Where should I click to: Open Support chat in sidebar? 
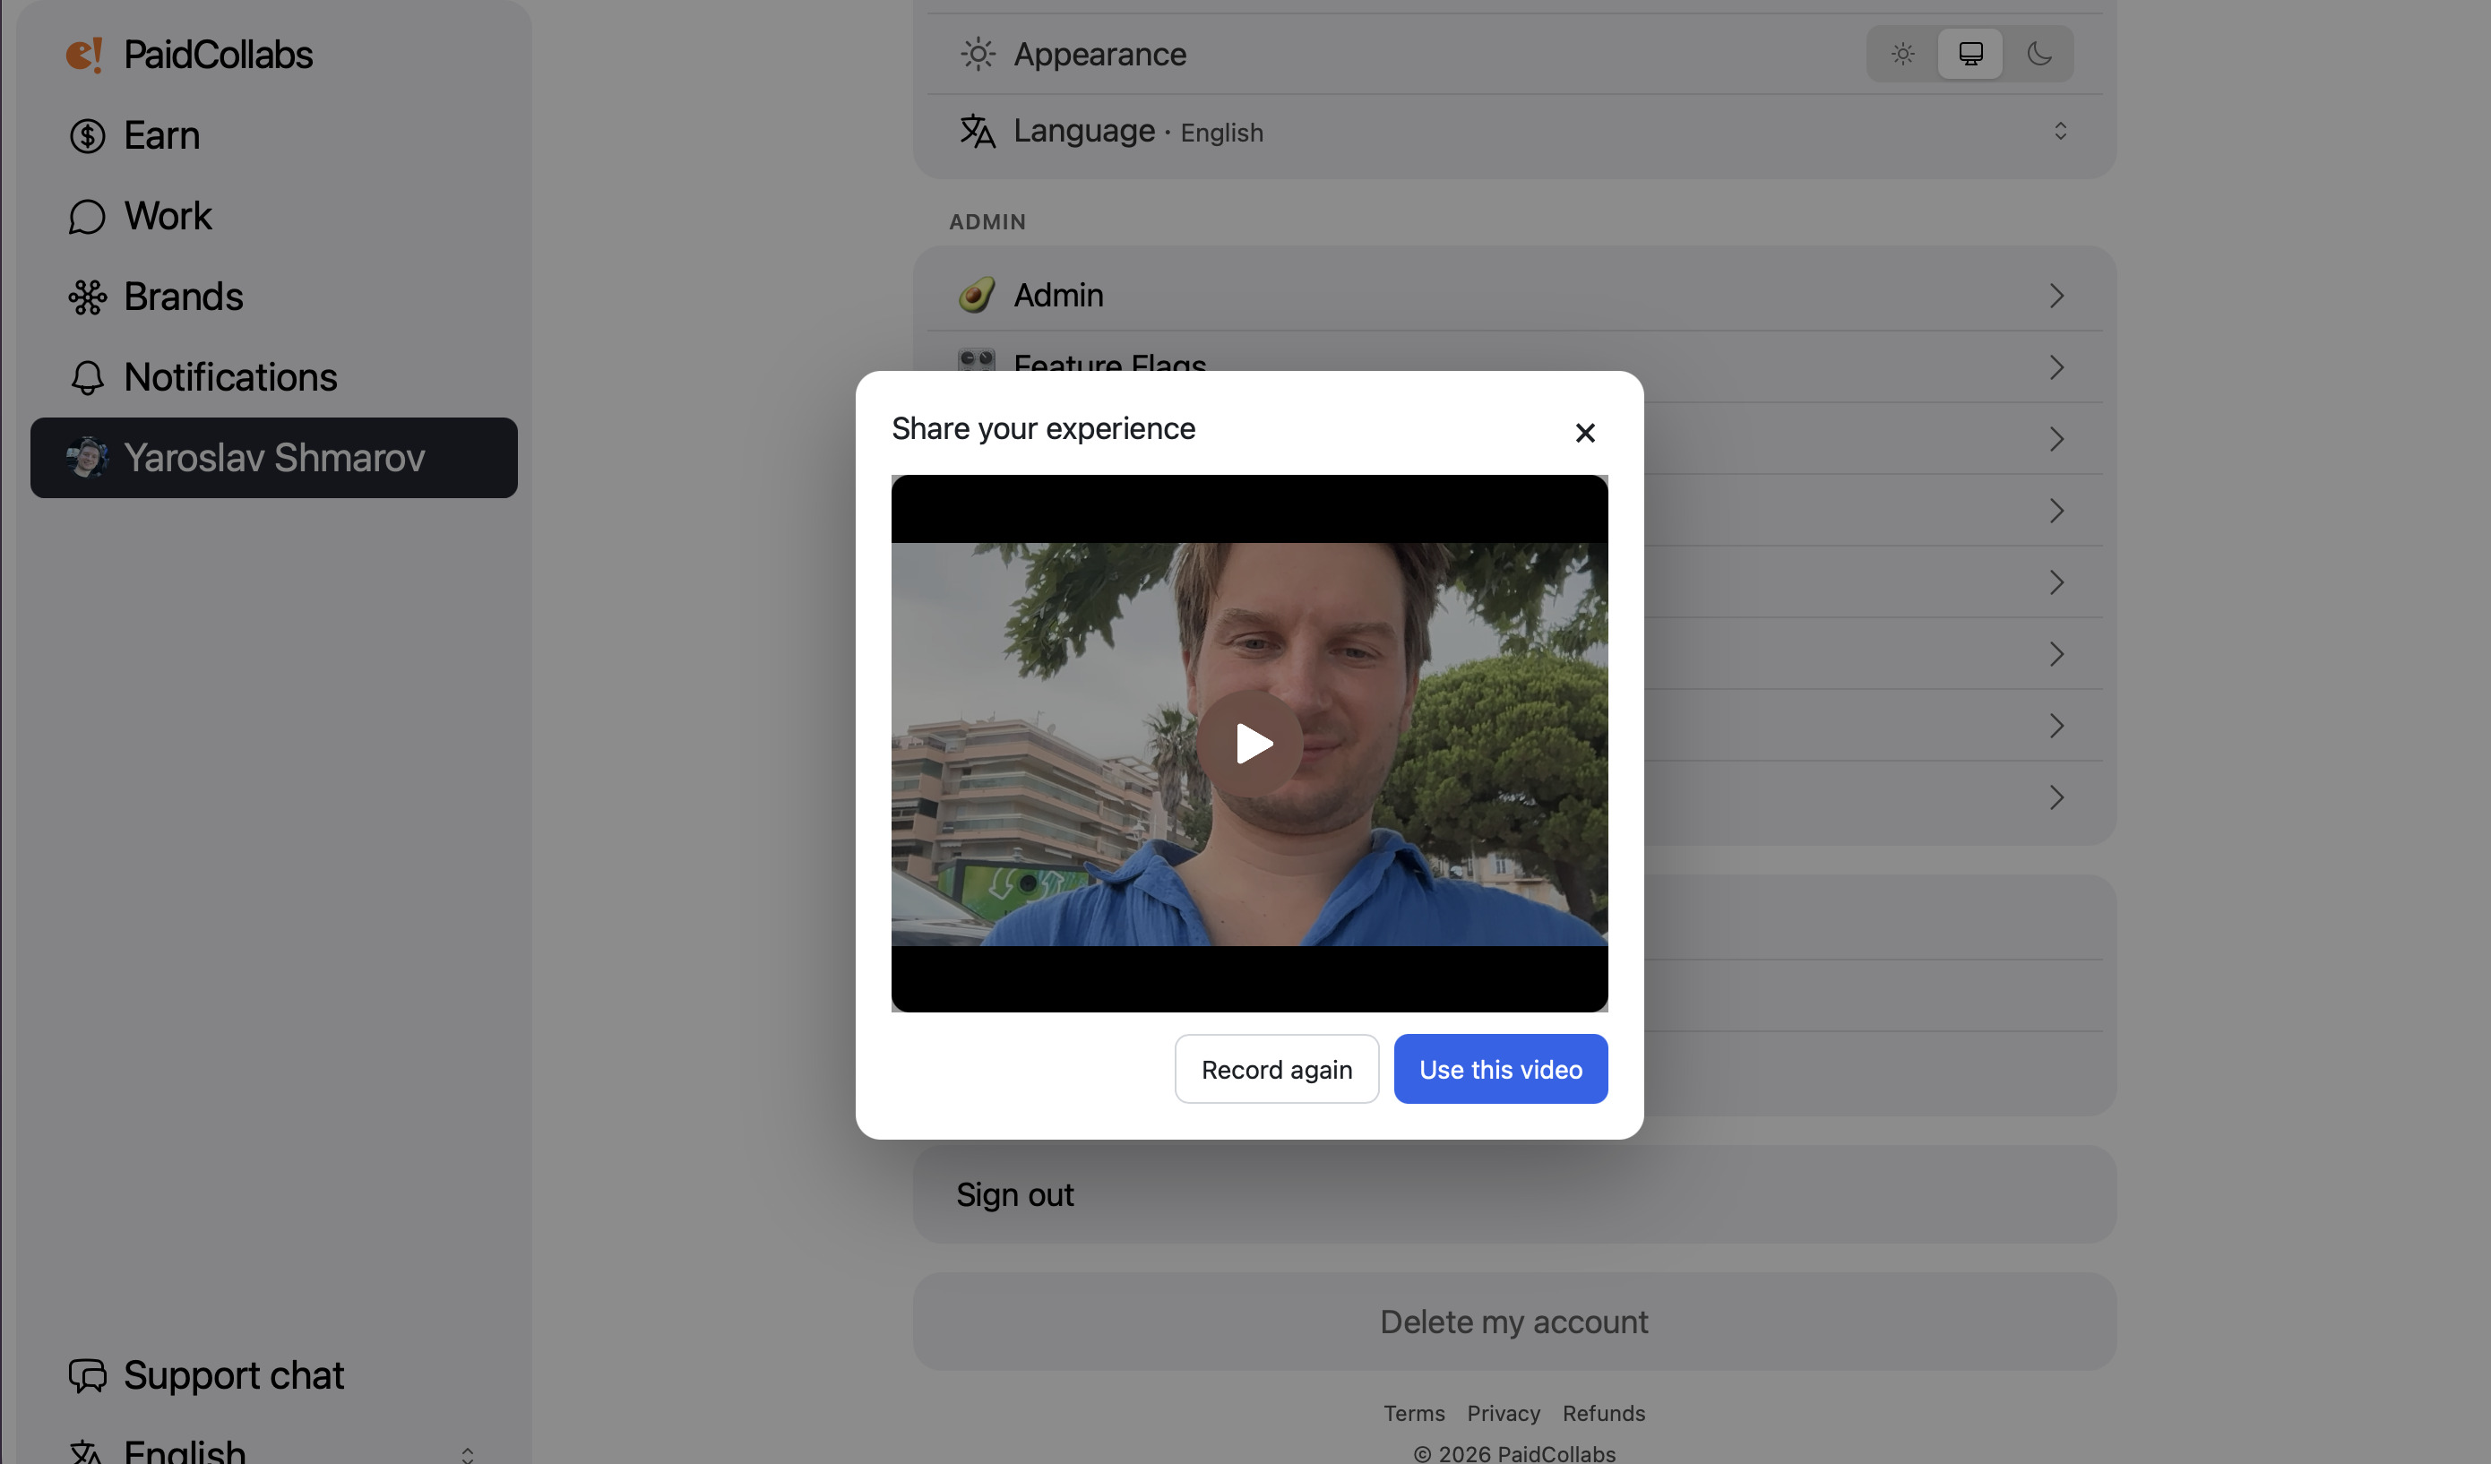(274, 1375)
